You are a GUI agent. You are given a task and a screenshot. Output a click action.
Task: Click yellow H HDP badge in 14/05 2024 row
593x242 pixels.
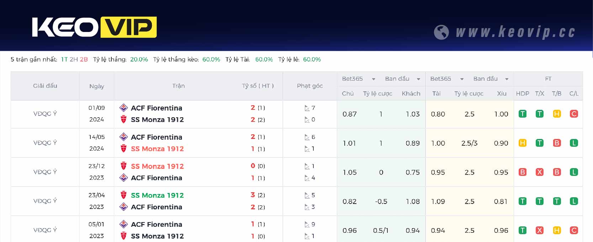(523, 143)
